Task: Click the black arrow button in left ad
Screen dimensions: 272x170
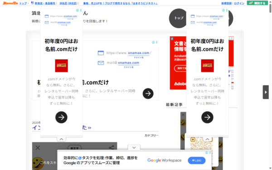Action: [x=61, y=117]
